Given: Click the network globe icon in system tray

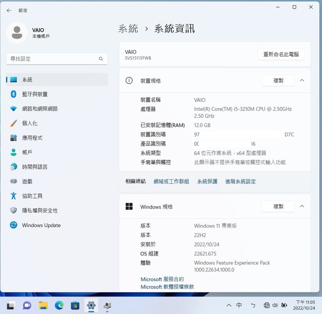Looking at the screenshot, I should pyautogui.click(x=267, y=306).
